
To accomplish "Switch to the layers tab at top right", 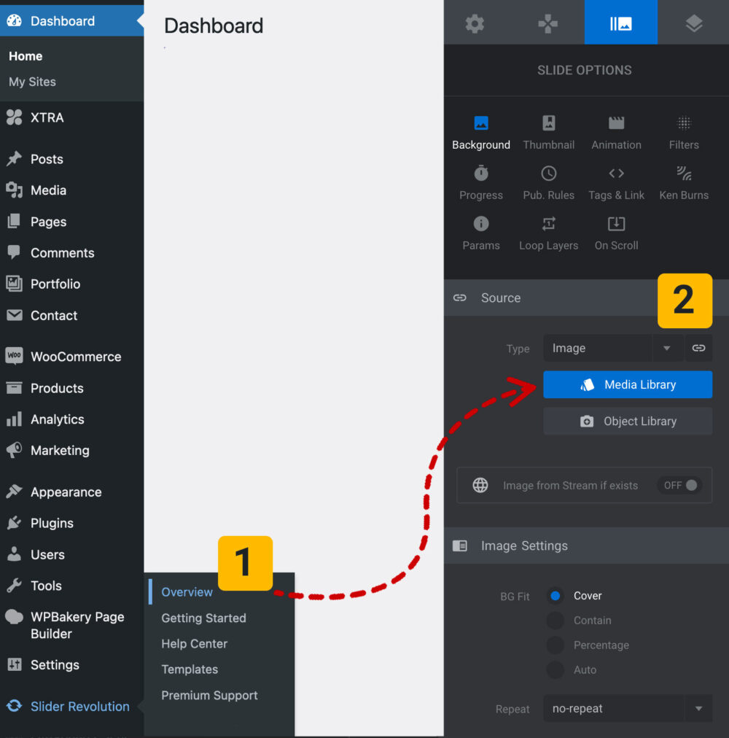I will point(693,23).
